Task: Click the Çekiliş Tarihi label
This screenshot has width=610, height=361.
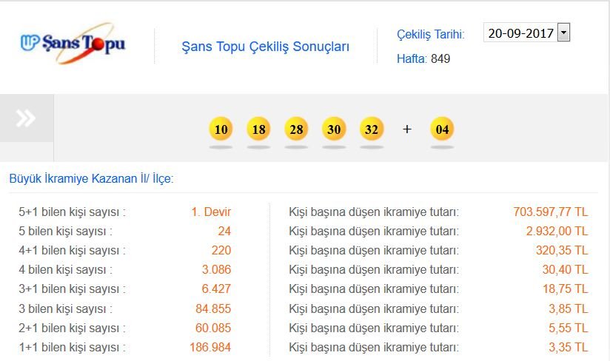Action: click(431, 35)
